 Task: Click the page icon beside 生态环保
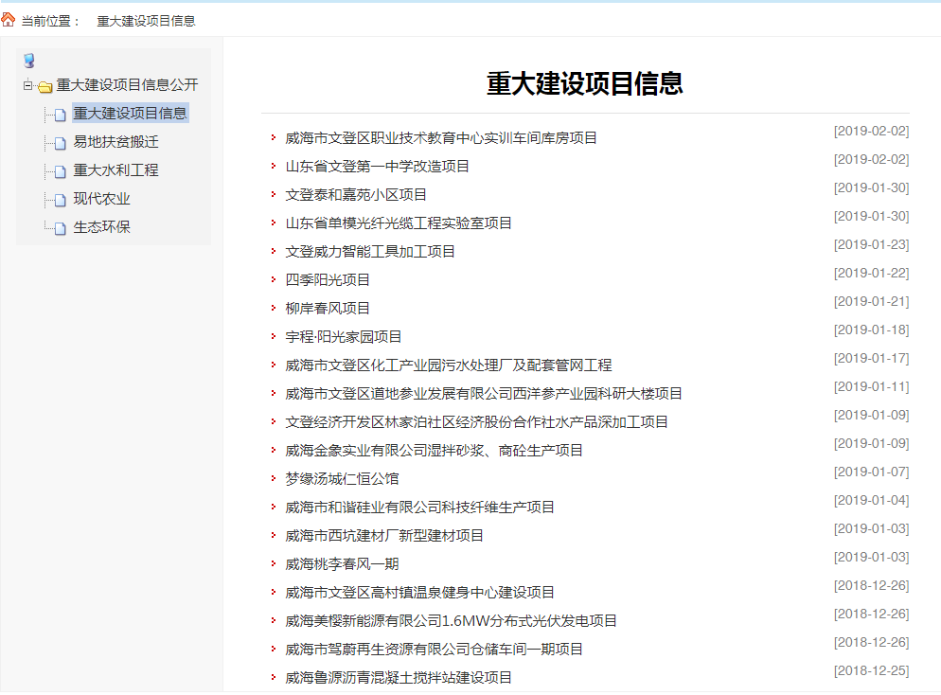pyautogui.click(x=61, y=228)
